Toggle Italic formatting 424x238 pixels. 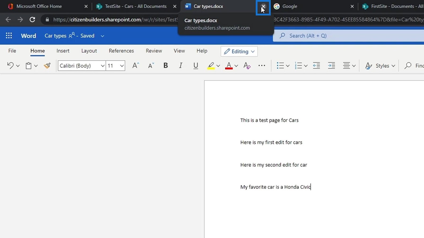(180, 66)
